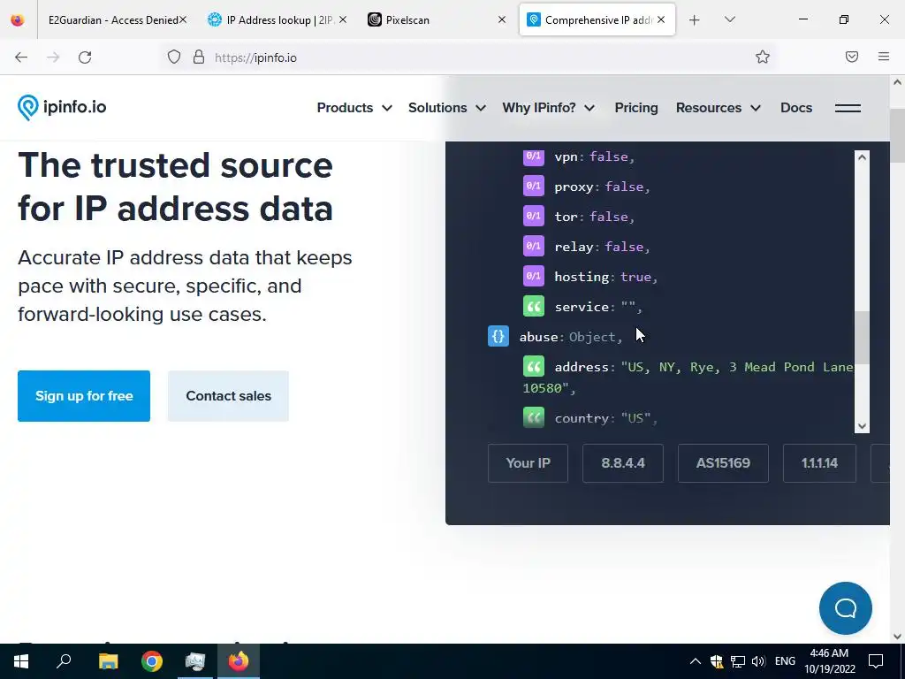Screen dimensions: 905x679
Task: Launch File Explorer from the taskbar
Action: click(108, 661)
